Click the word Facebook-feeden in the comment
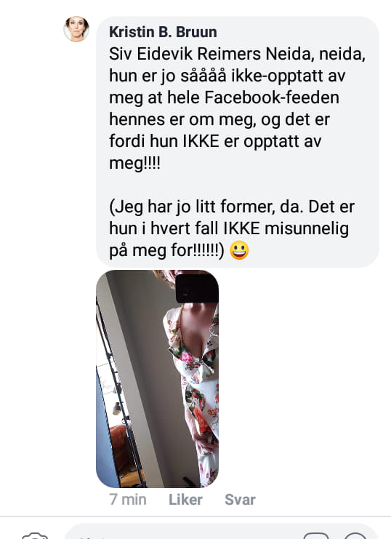The width and height of the screenshot is (391, 539). pos(272,97)
